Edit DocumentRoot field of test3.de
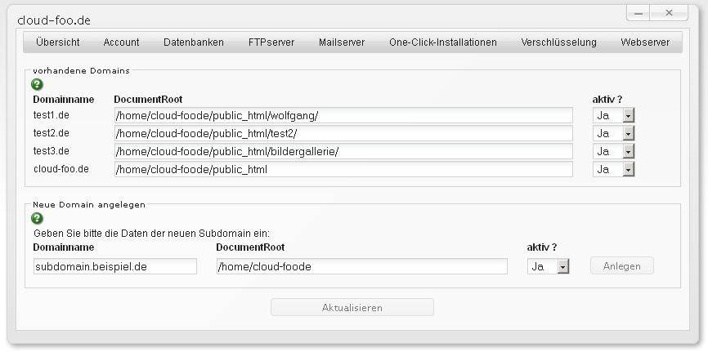Image resolution: width=708 pixels, height=352 pixels. [x=343, y=152]
